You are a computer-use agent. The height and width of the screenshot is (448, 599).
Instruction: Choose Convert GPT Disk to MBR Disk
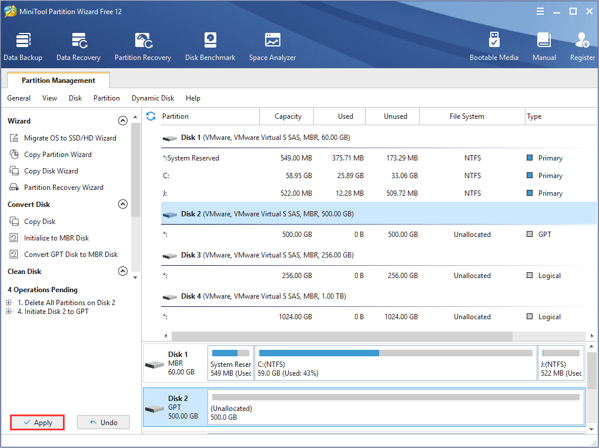[x=71, y=255]
